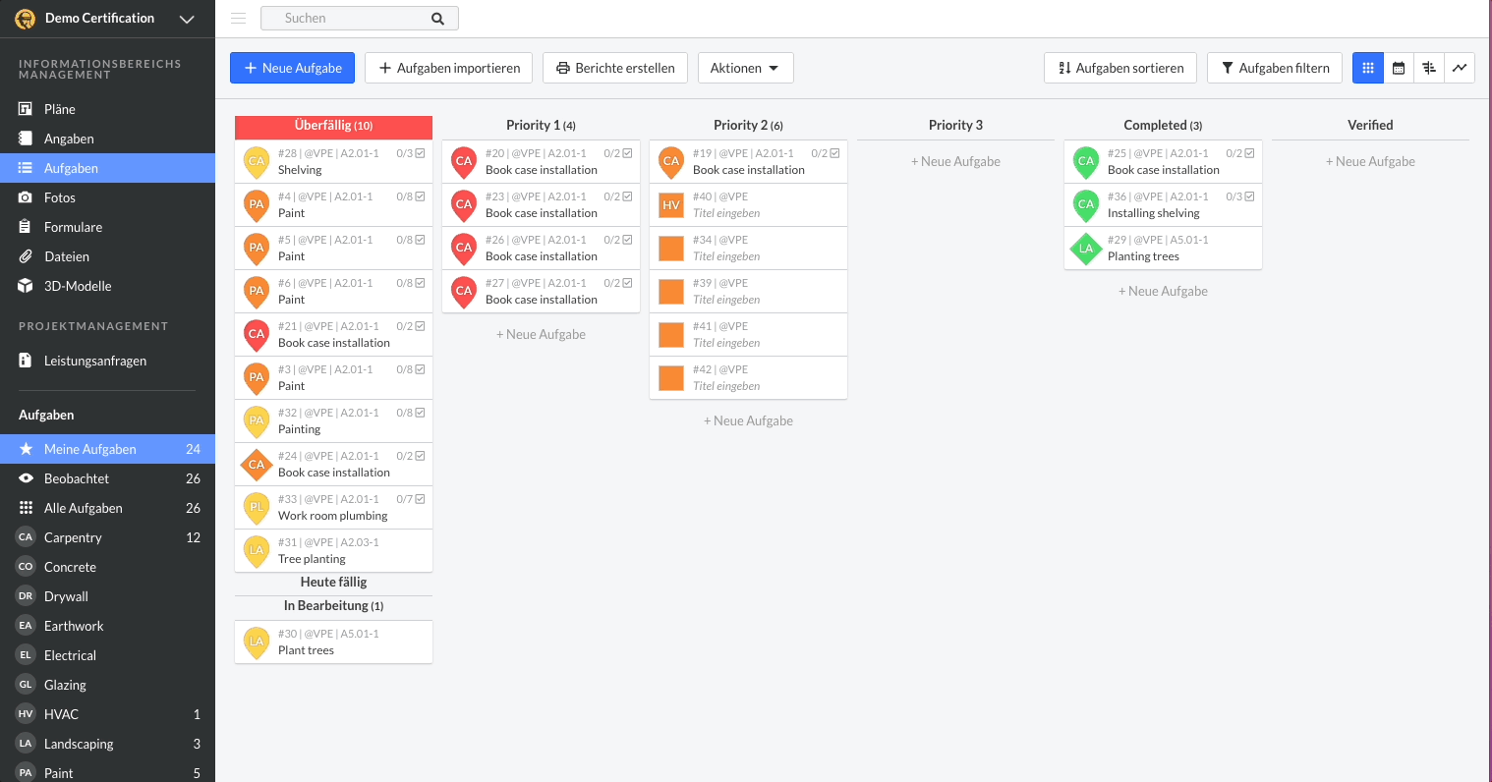Click Berichte erstellen button
Screen dimensions: 1492x782
[x=615, y=68]
